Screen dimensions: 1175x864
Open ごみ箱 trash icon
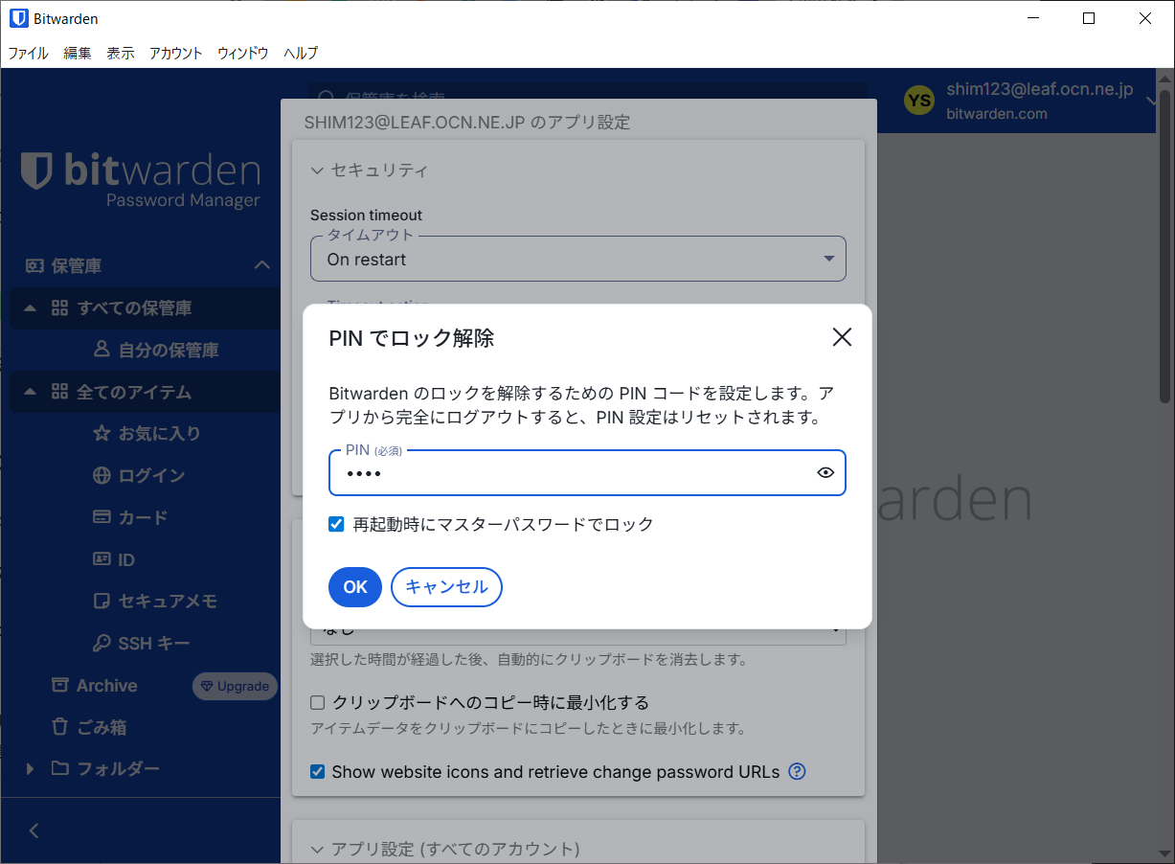(x=60, y=727)
